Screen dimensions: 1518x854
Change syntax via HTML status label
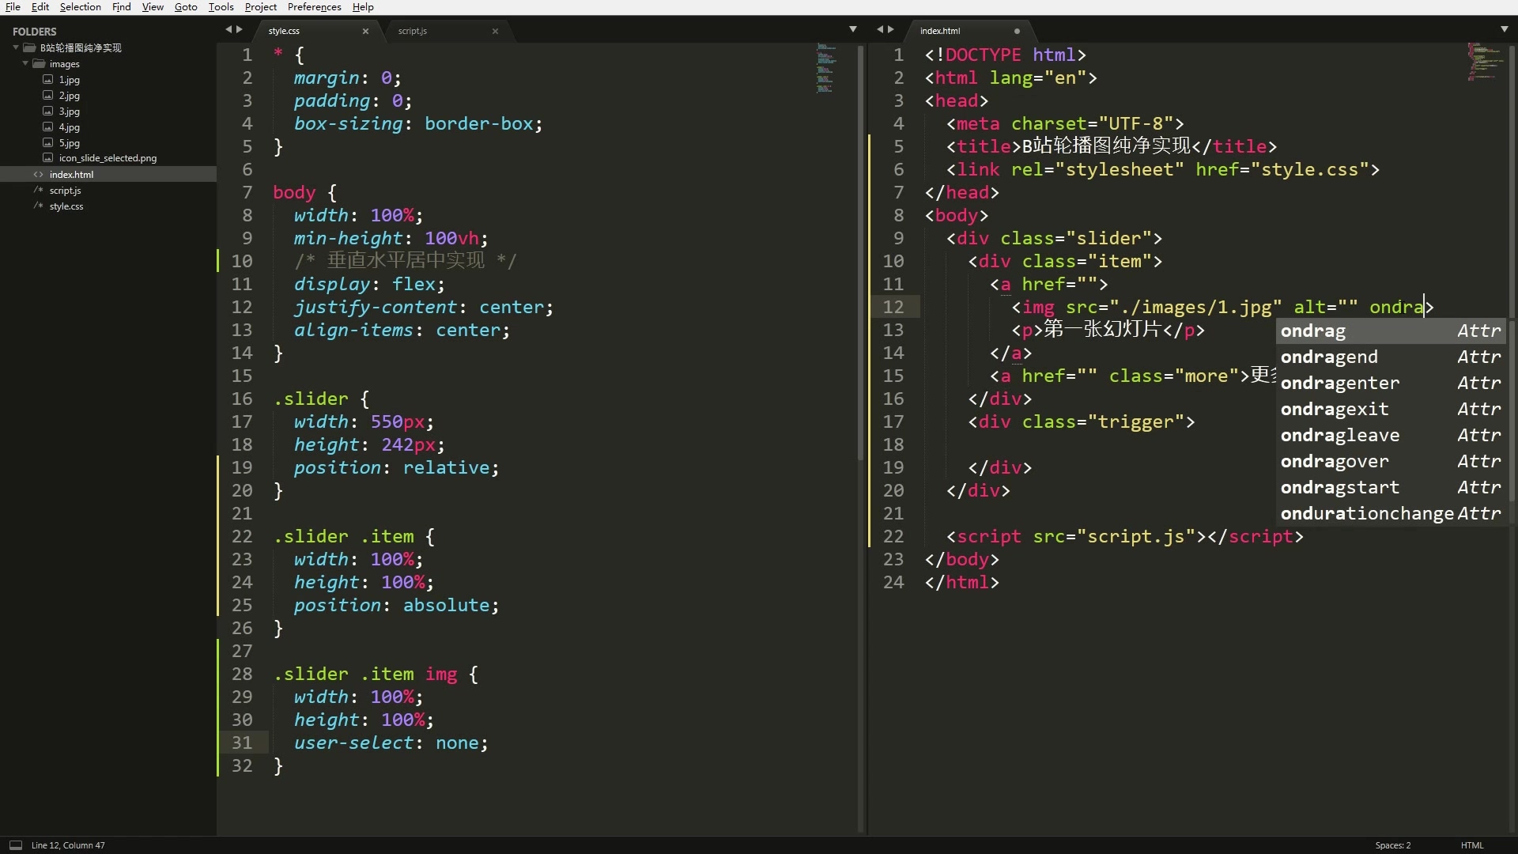pyautogui.click(x=1472, y=845)
